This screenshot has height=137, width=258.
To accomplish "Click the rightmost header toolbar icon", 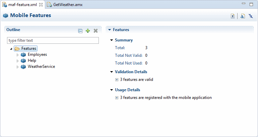I will click(251, 16).
